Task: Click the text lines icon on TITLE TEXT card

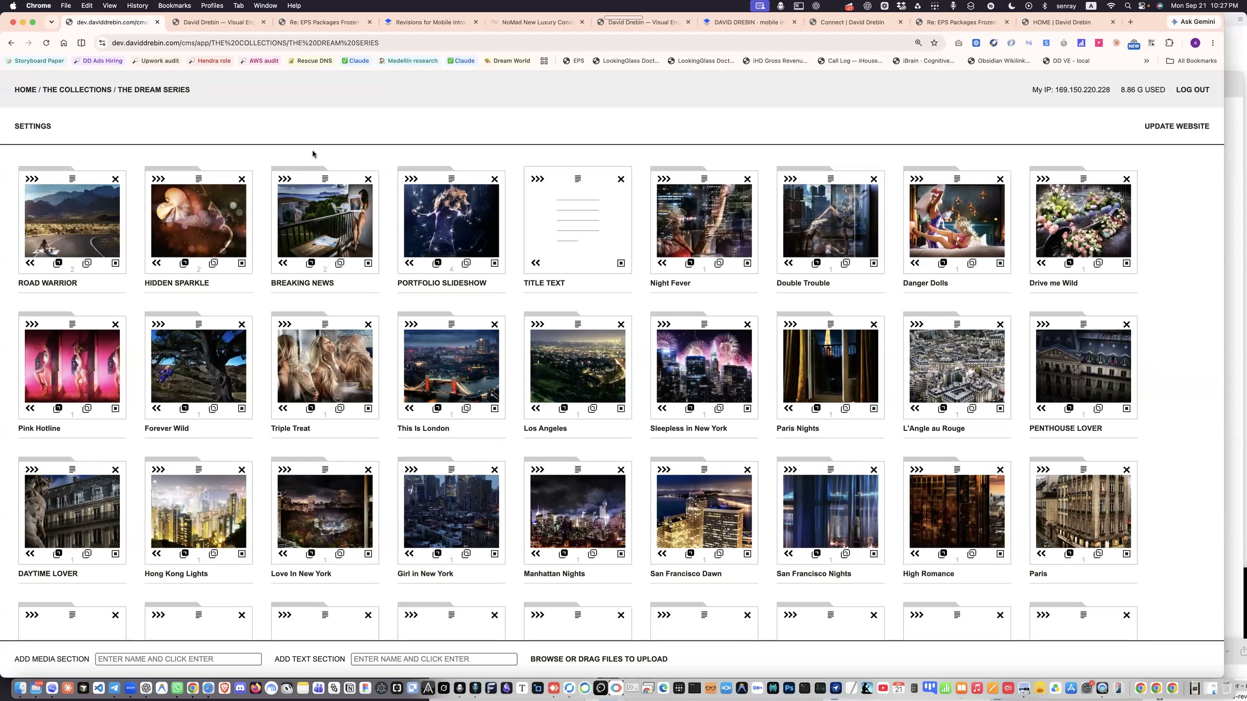Action: (x=578, y=179)
